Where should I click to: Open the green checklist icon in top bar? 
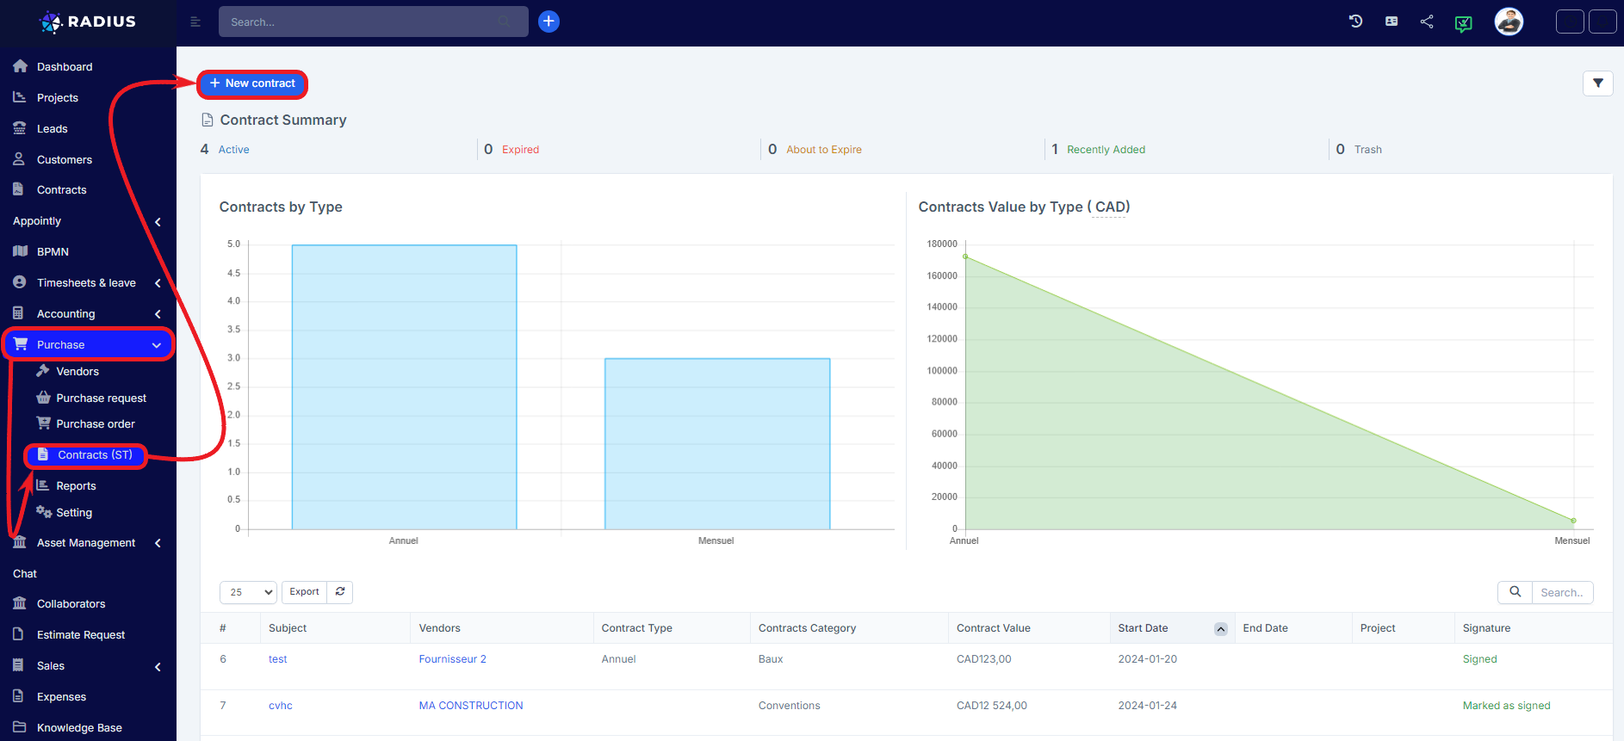click(1463, 23)
